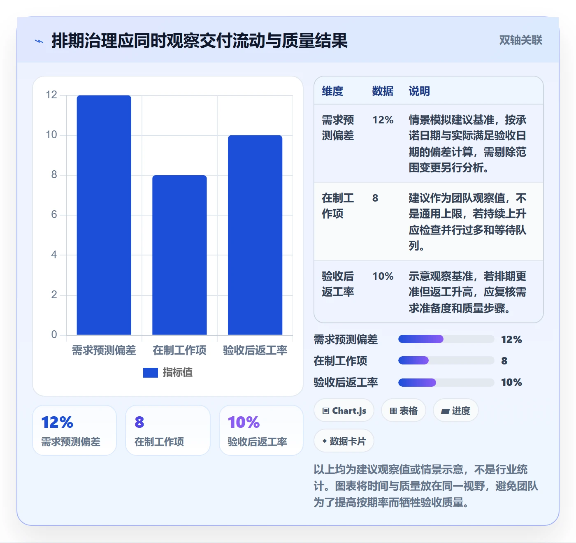Click the 验收后返工率 bar in the chart
The image size is (576, 543).
coord(255,235)
